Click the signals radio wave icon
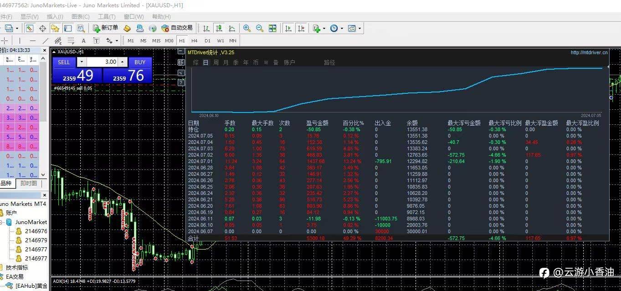This screenshot has height=291, width=621. pyautogui.click(x=153, y=28)
